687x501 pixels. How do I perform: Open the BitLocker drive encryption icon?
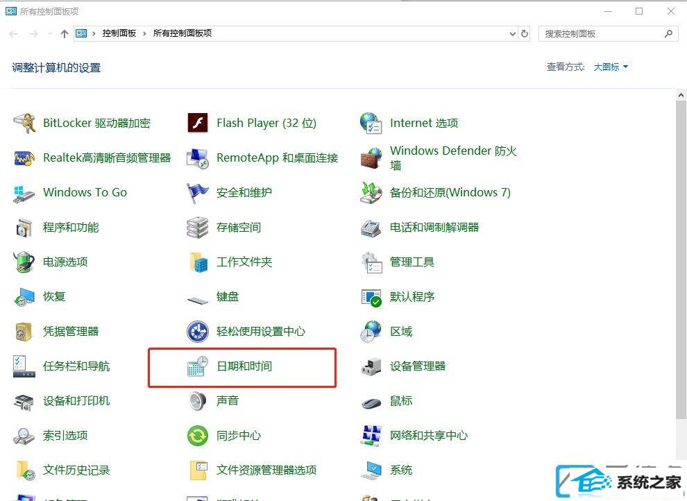click(x=24, y=123)
